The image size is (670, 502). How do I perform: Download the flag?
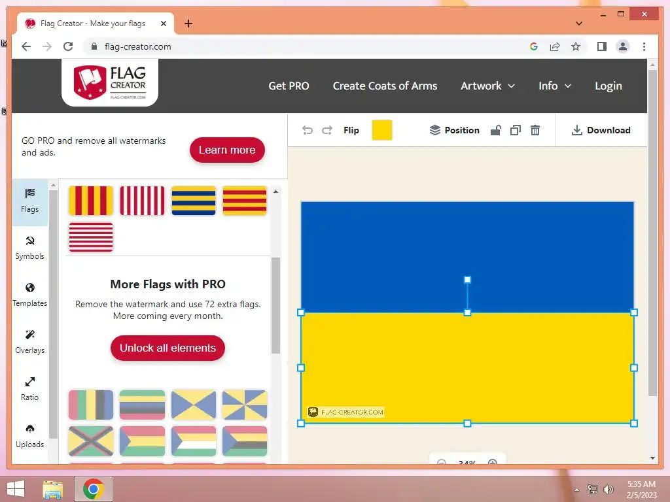pyautogui.click(x=601, y=130)
